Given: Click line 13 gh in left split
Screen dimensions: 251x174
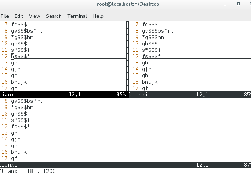Looking at the screenshot, I should click(x=14, y=63).
